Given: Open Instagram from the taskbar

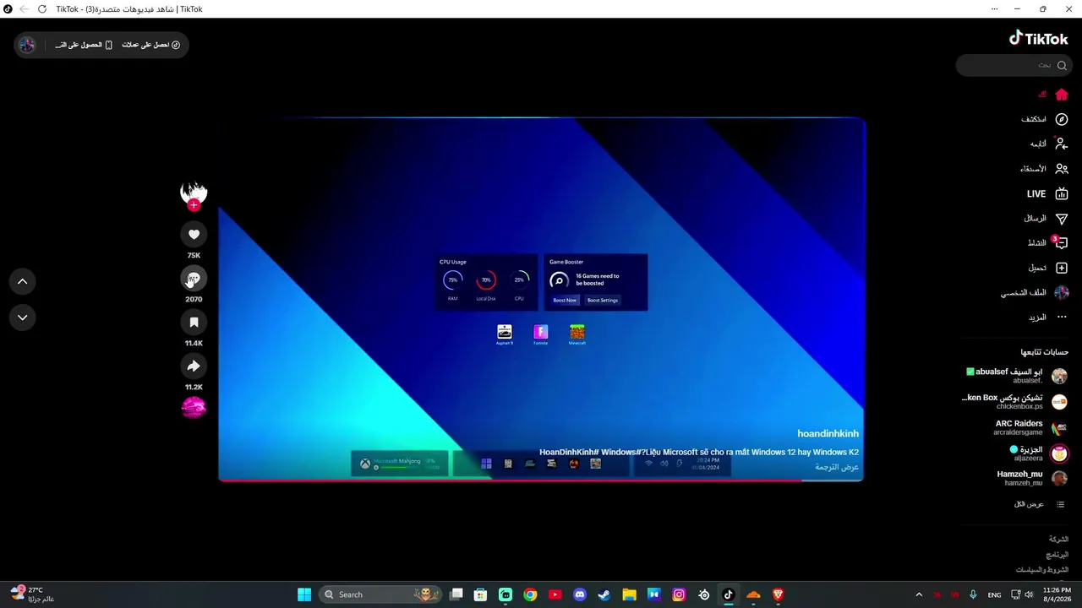Looking at the screenshot, I should pos(679,594).
